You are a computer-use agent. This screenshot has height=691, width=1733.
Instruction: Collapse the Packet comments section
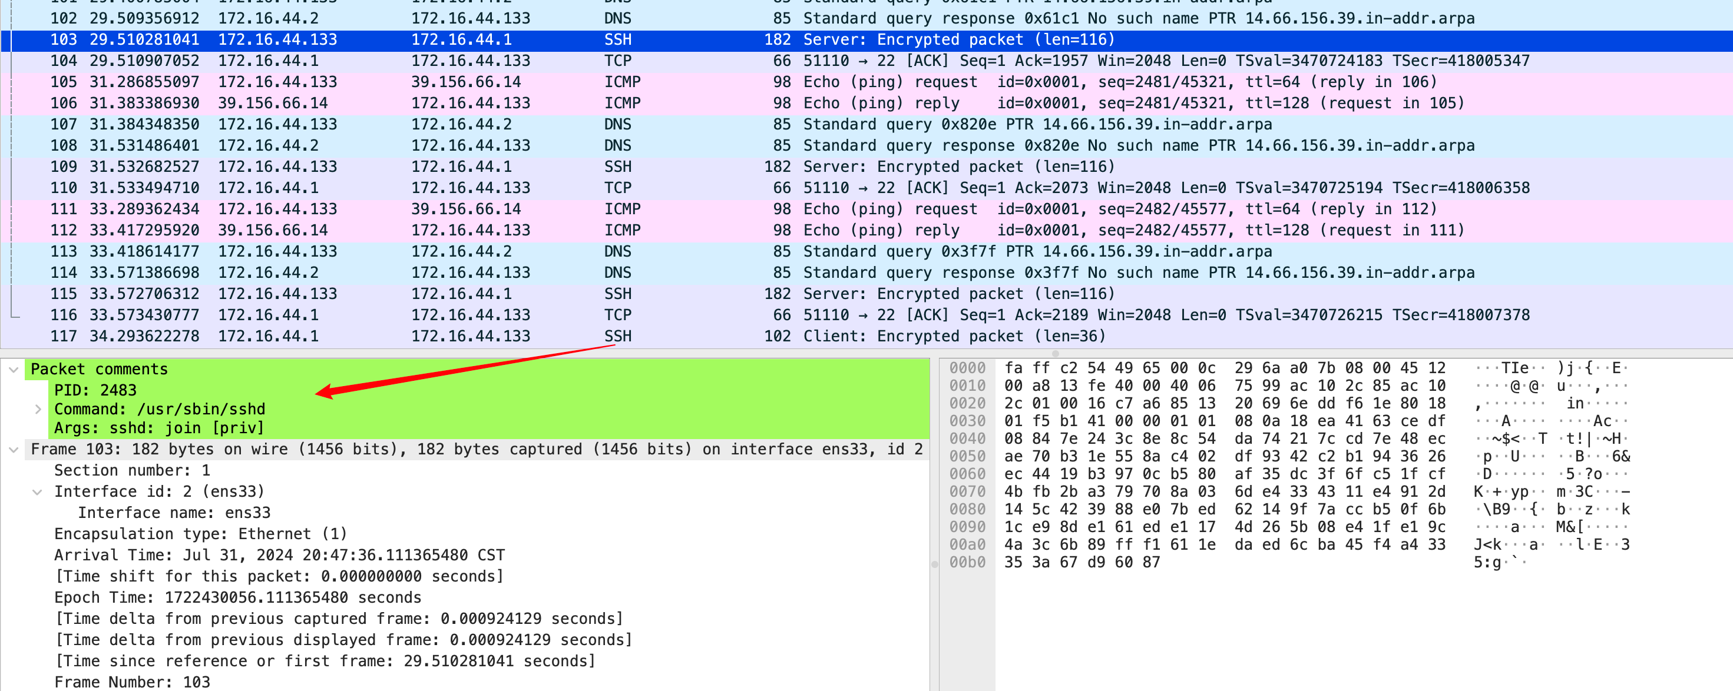tap(14, 369)
